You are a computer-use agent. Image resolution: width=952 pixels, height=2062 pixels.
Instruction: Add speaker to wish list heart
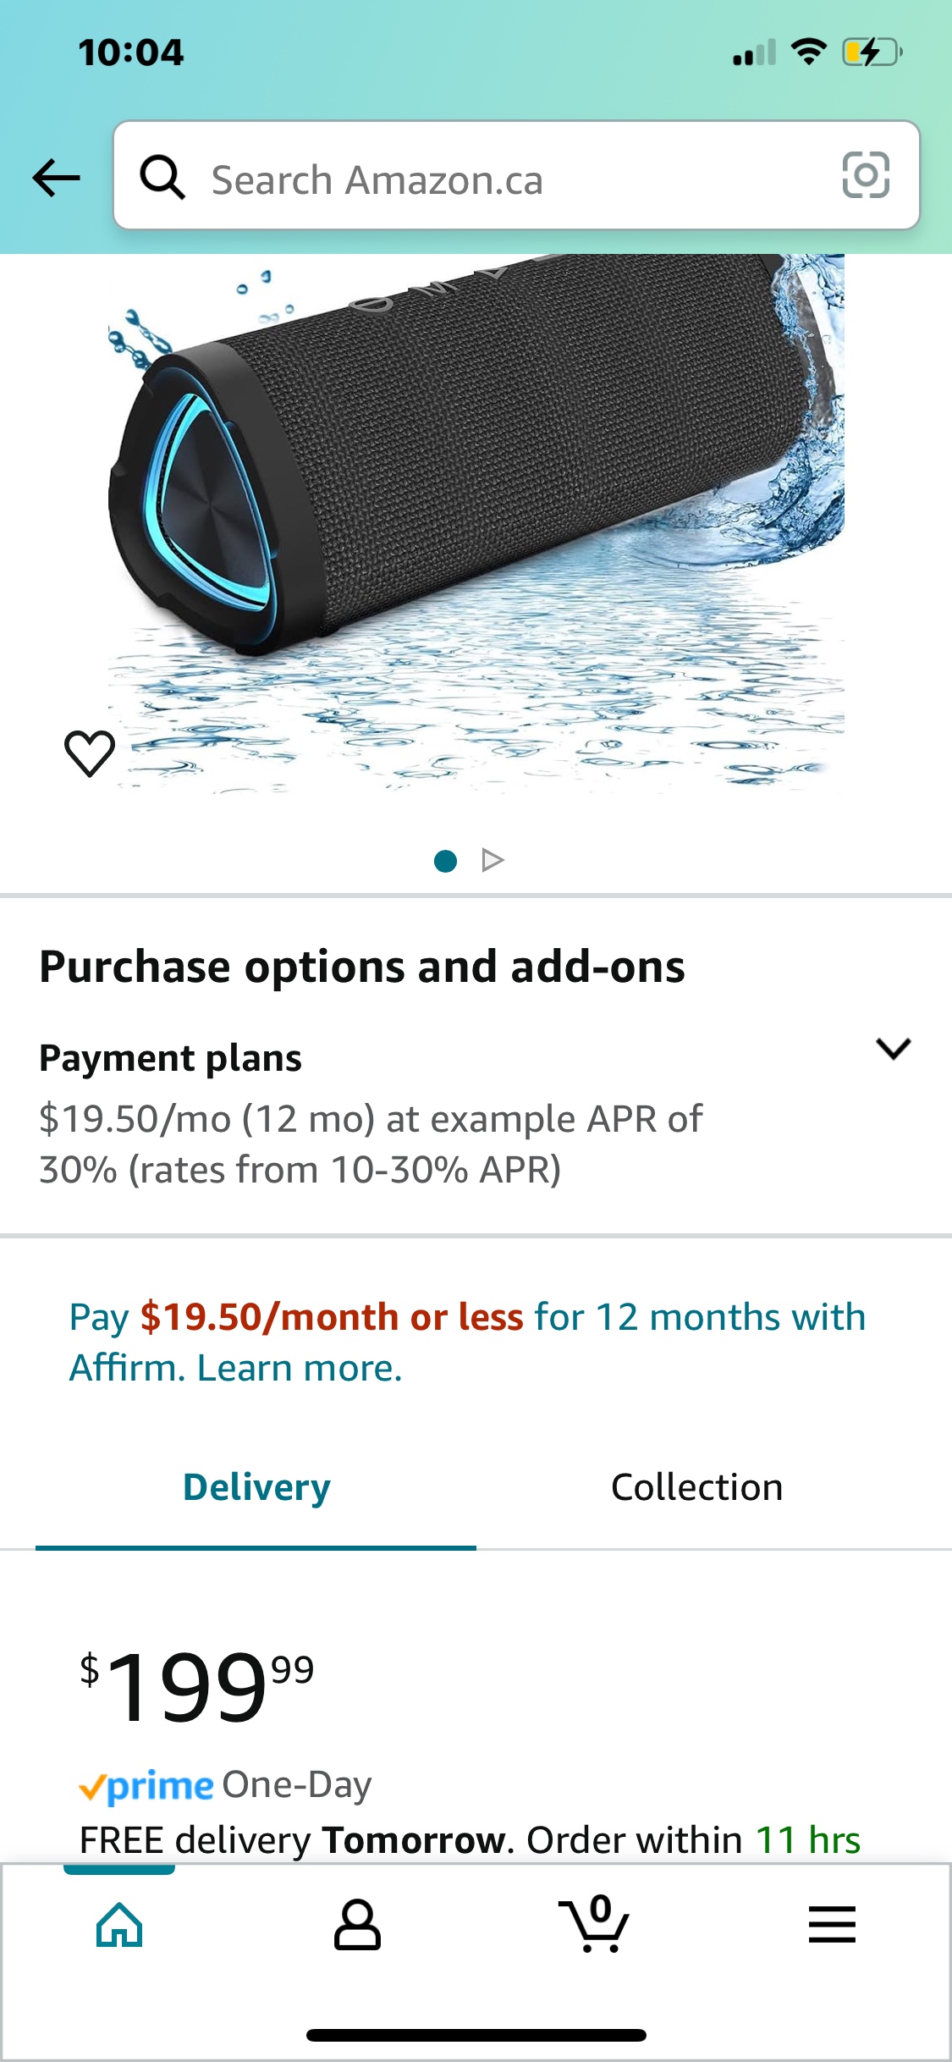tap(90, 753)
